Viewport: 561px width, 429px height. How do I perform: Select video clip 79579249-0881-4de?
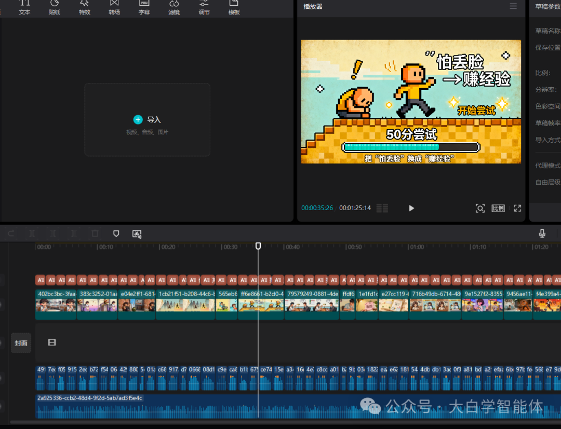312,305
